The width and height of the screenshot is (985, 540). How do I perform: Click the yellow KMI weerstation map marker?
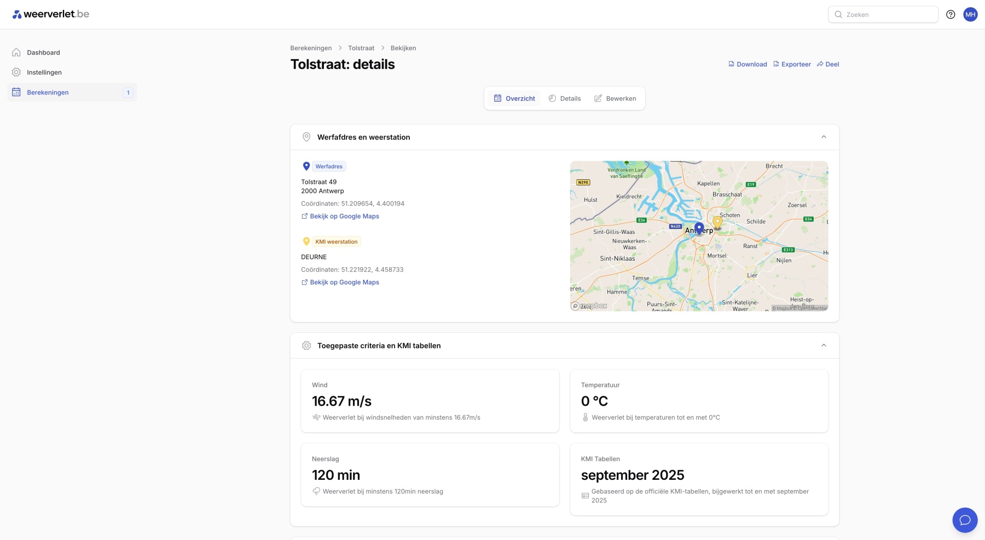coord(717,222)
